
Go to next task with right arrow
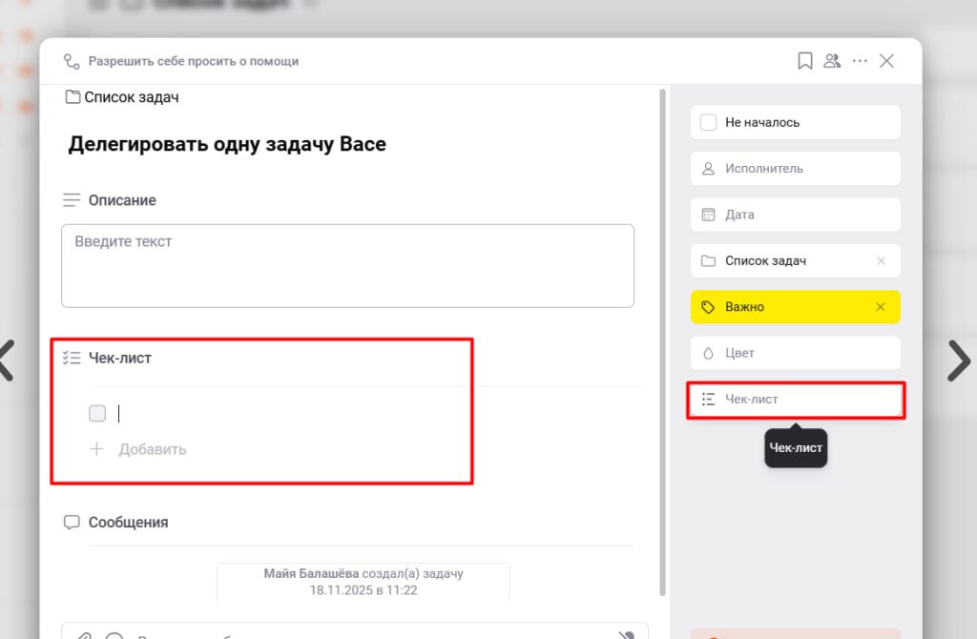[957, 360]
